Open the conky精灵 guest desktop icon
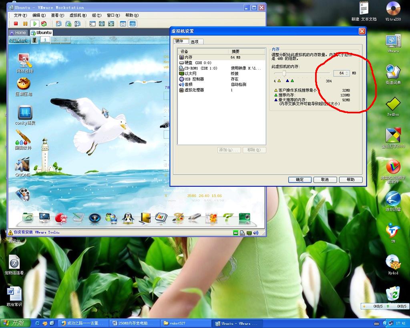The width and height of the screenshot is (410, 328). [25, 115]
